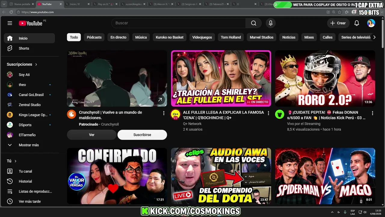
Task: Open the account profile avatar menu
Action: click(371, 23)
